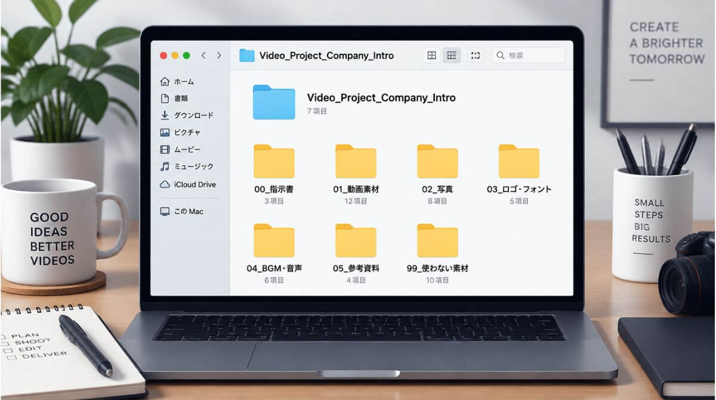The width and height of the screenshot is (716, 400).
Task: Select ムービー in the sidebar
Action: tap(180, 149)
